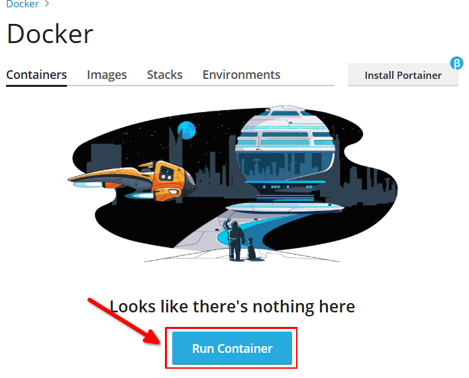
Task: Switch to the Images tab
Action: tap(107, 74)
